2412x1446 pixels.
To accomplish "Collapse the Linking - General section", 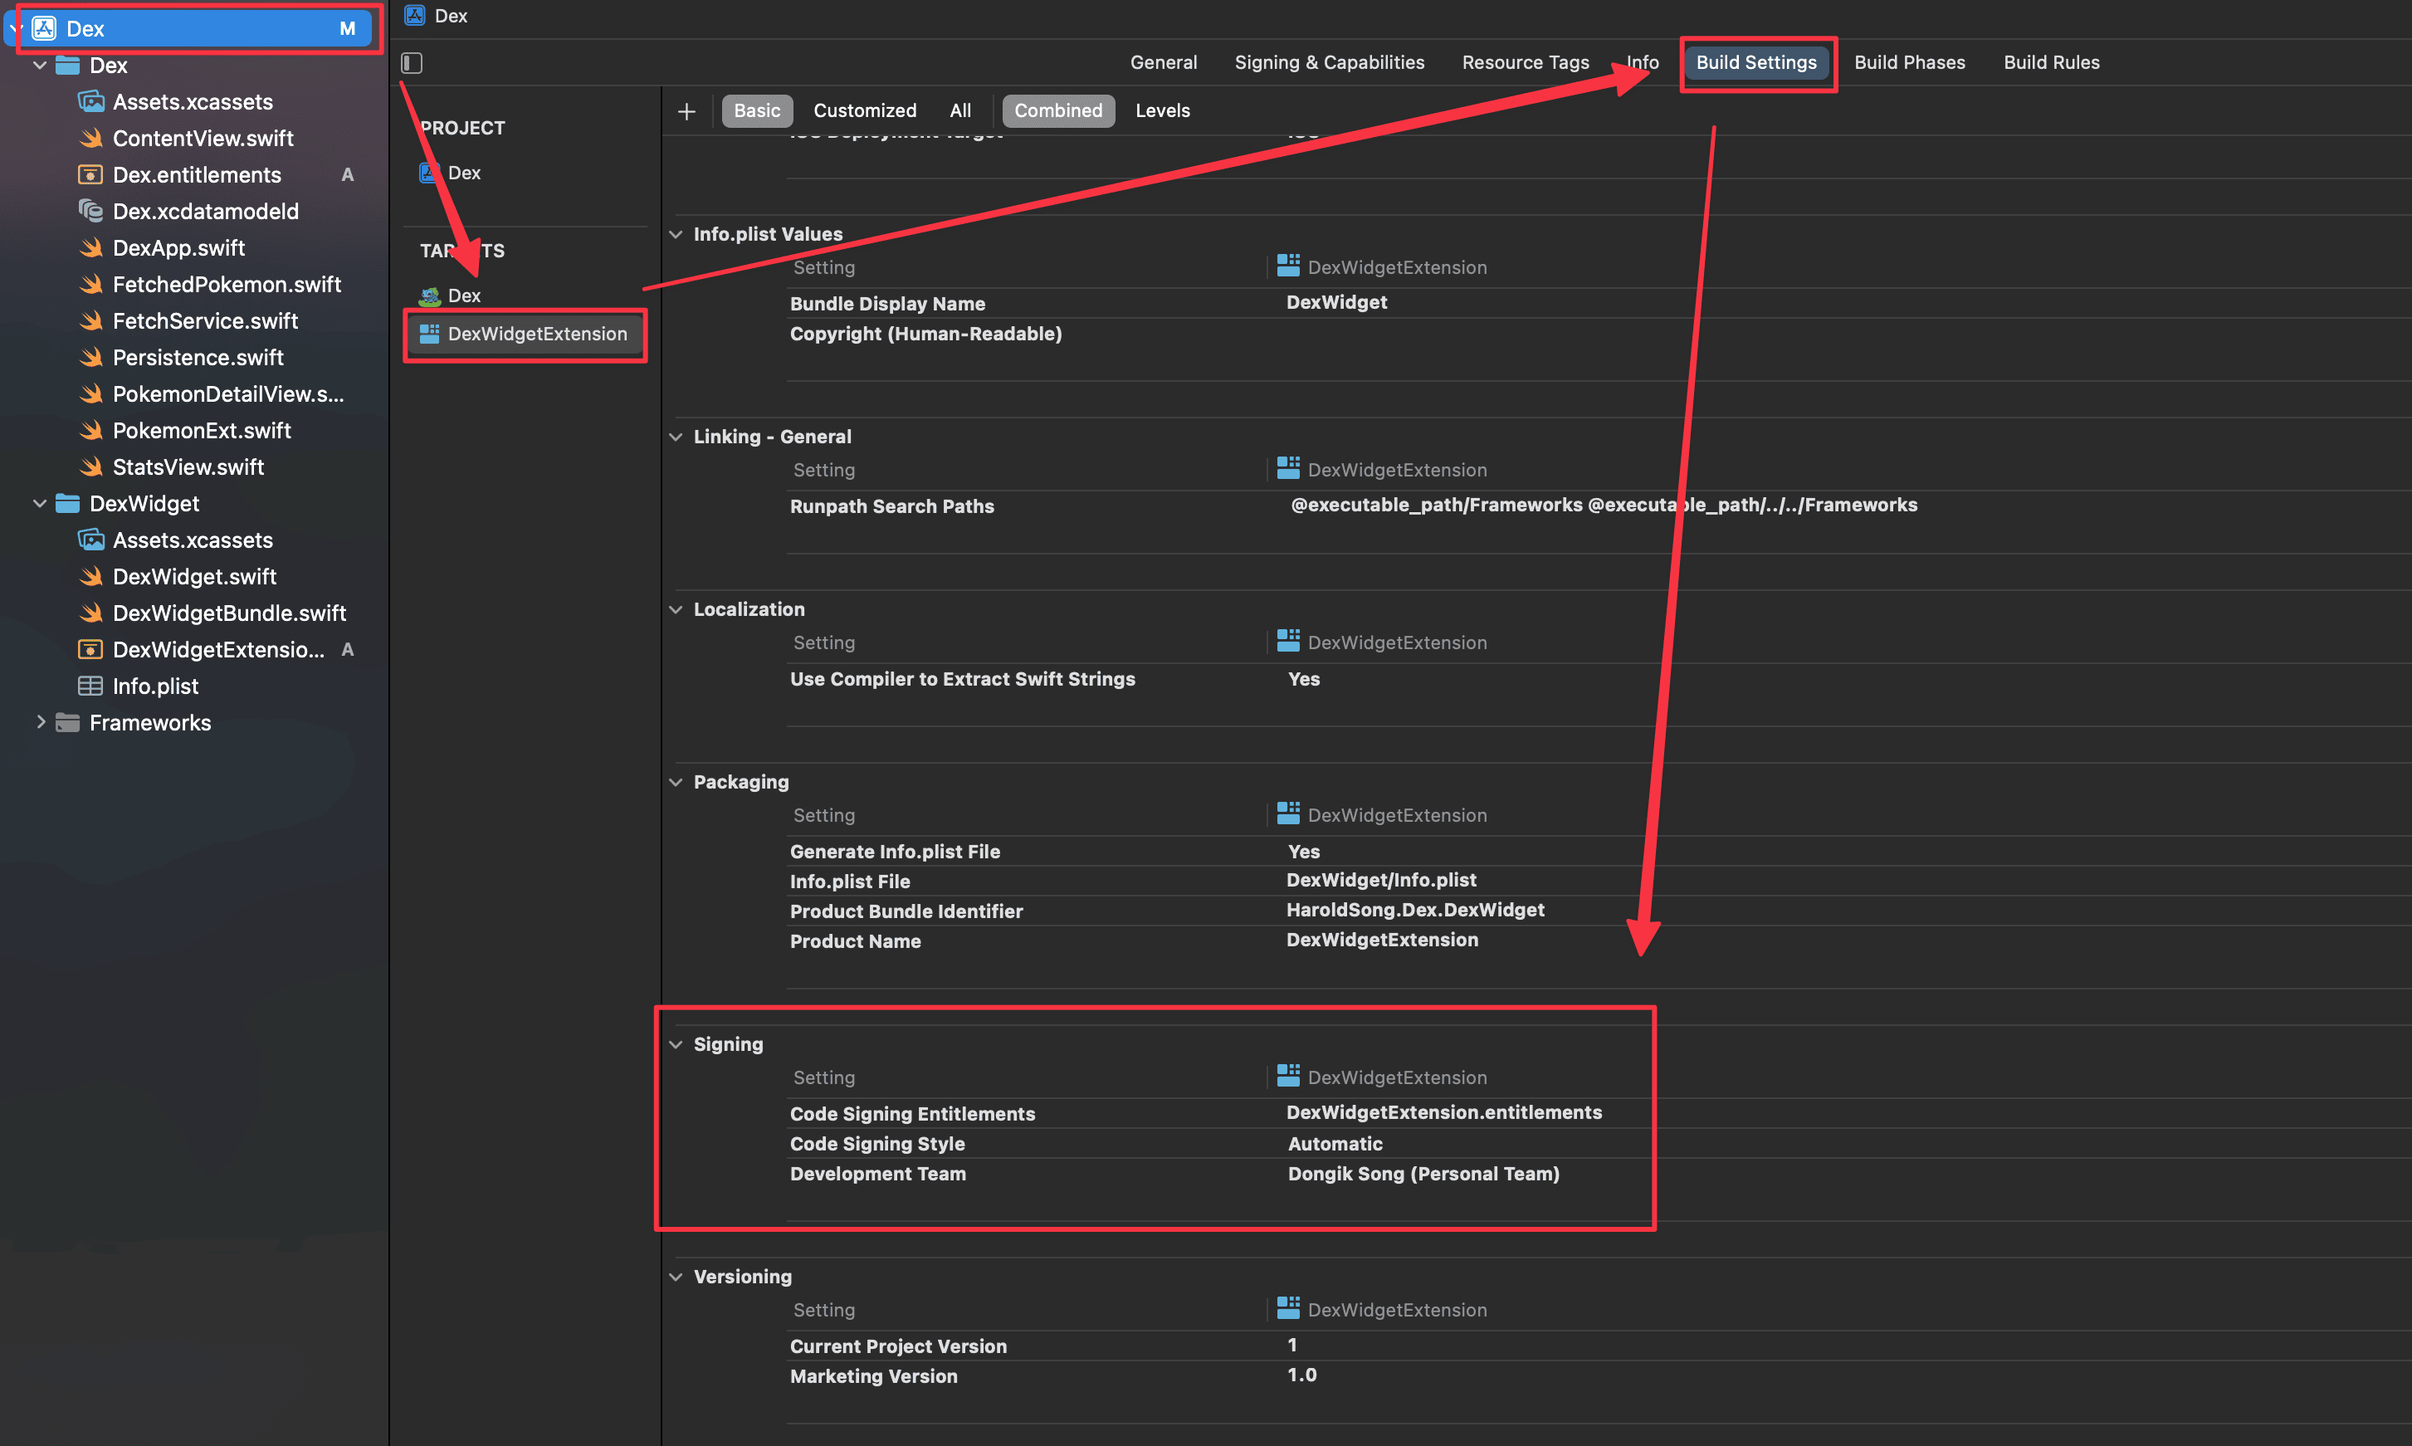I will tap(676, 437).
